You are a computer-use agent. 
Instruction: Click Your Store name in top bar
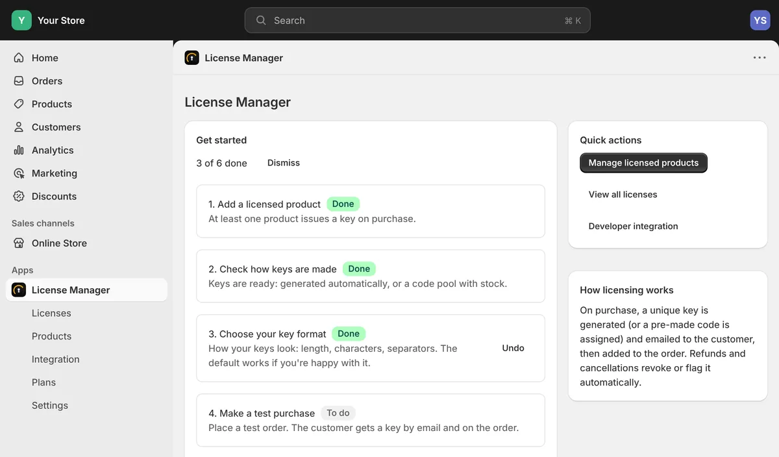point(61,20)
